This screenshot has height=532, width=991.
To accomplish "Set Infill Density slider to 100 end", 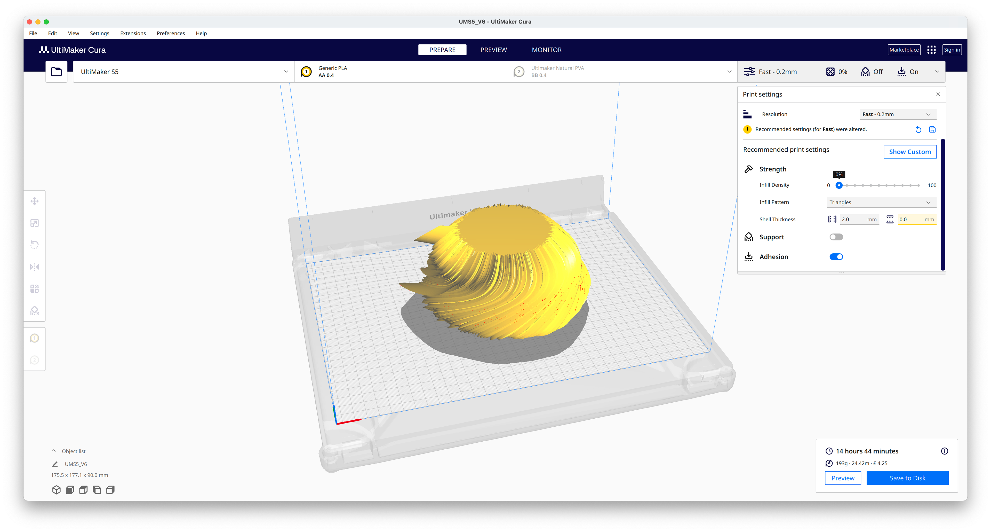I will pyautogui.click(x=918, y=185).
